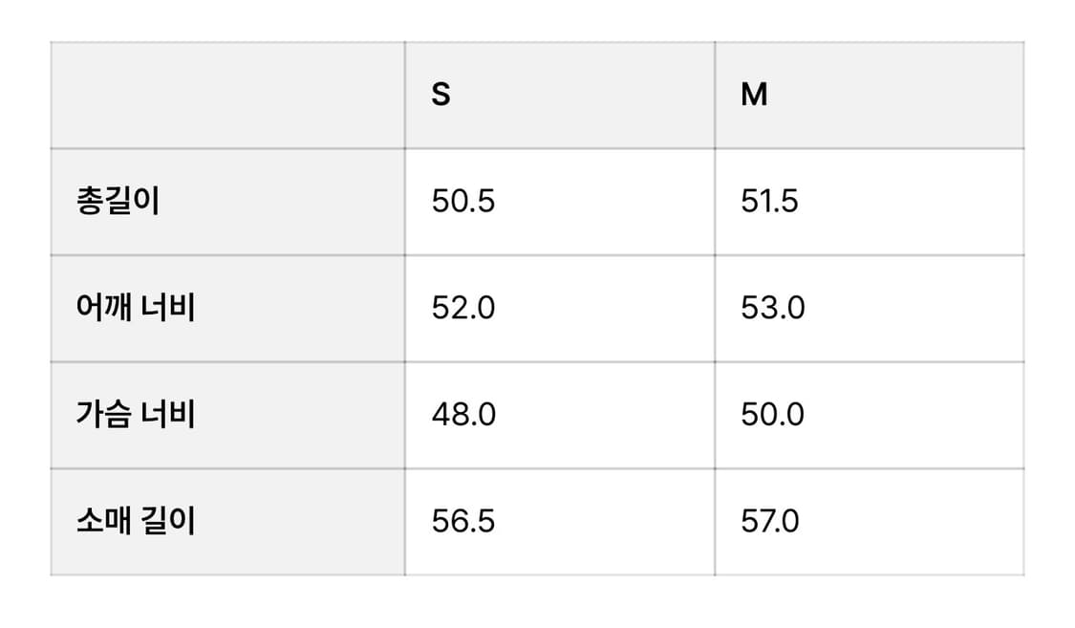1075x628 pixels.
Task: Click the 48.0 value cell
Action: click(463, 415)
